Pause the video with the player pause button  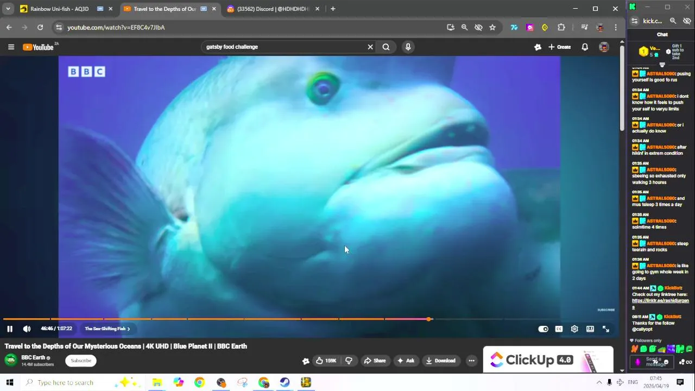(x=10, y=329)
